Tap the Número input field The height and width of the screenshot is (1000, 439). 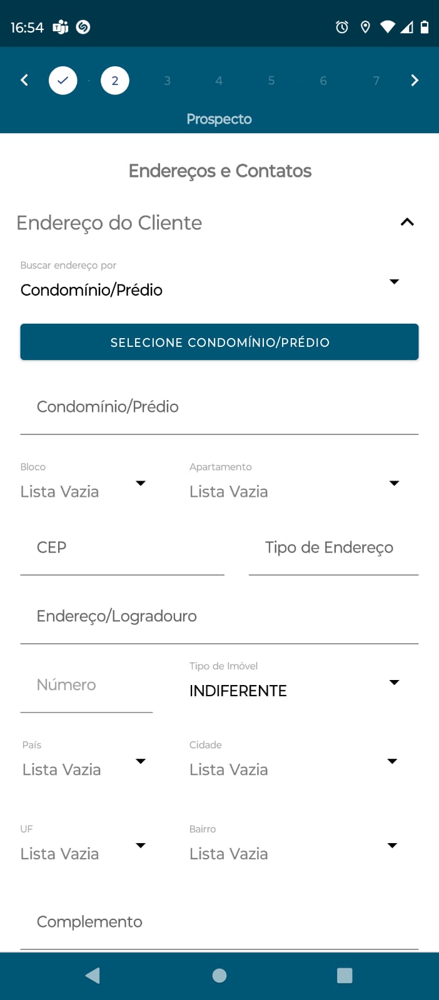pyautogui.click(x=86, y=686)
